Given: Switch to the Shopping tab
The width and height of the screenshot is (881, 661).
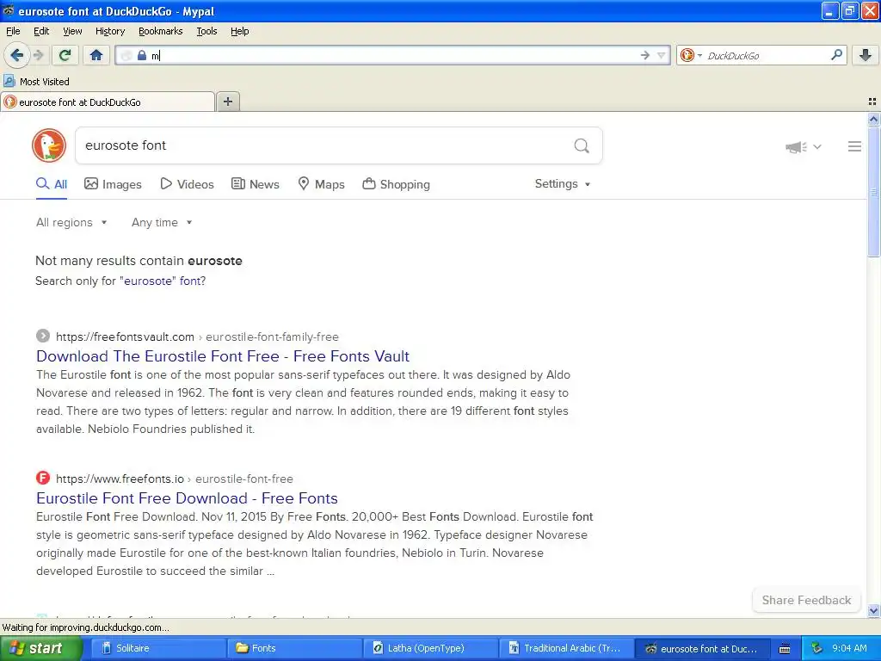Looking at the screenshot, I should click(396, 184).
